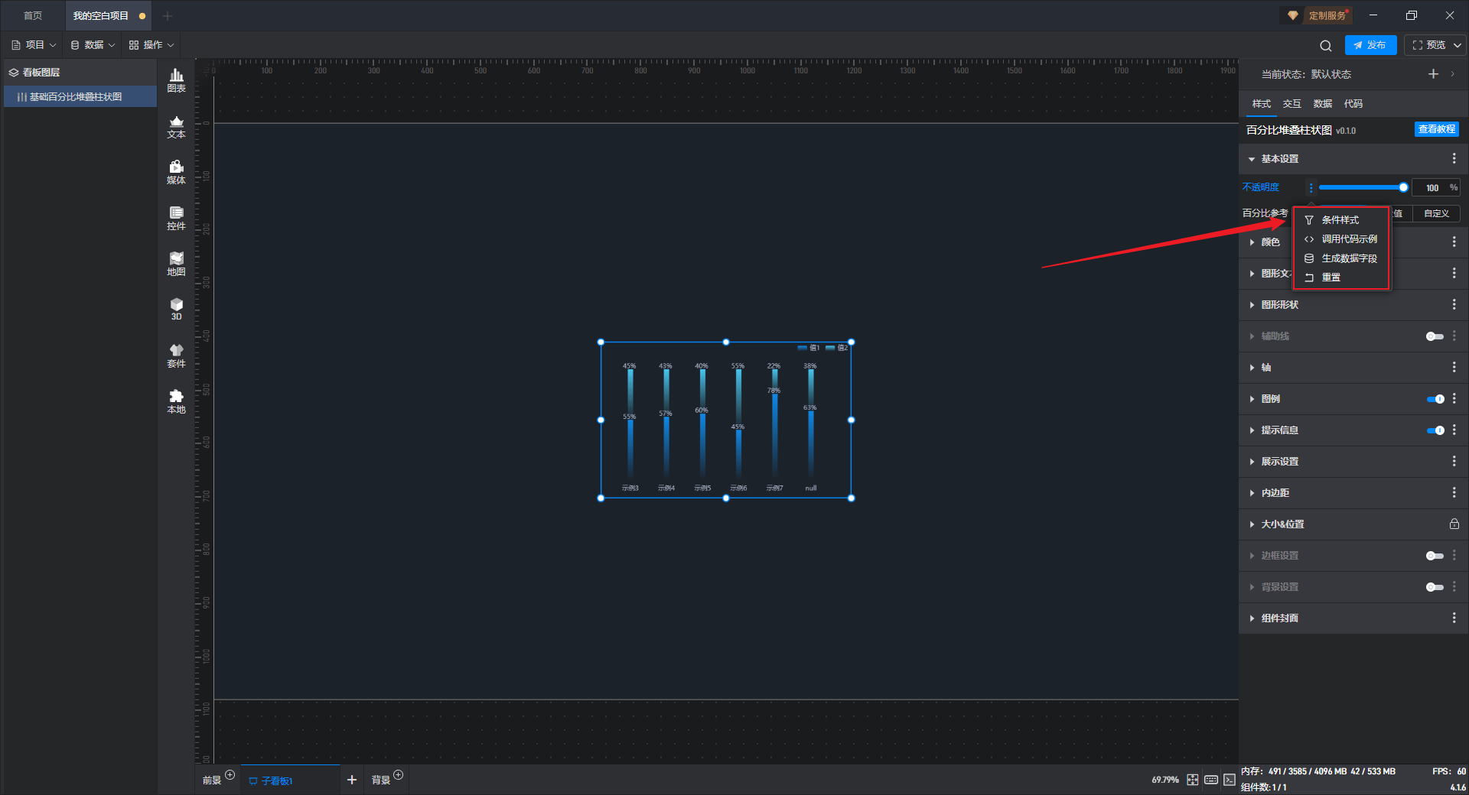Open 组件封面 section more options
Screen dimensions: 1469x795
(1454, 618)
